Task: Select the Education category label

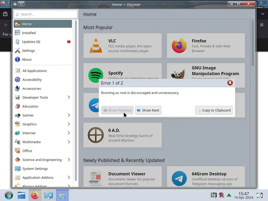Action: point(30,106)
